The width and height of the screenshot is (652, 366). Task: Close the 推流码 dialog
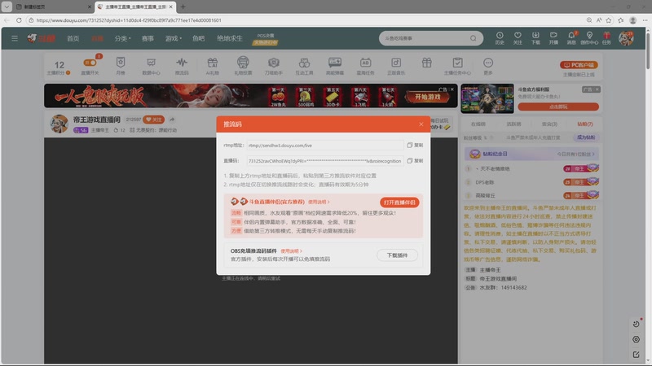(x=421, y=124)
